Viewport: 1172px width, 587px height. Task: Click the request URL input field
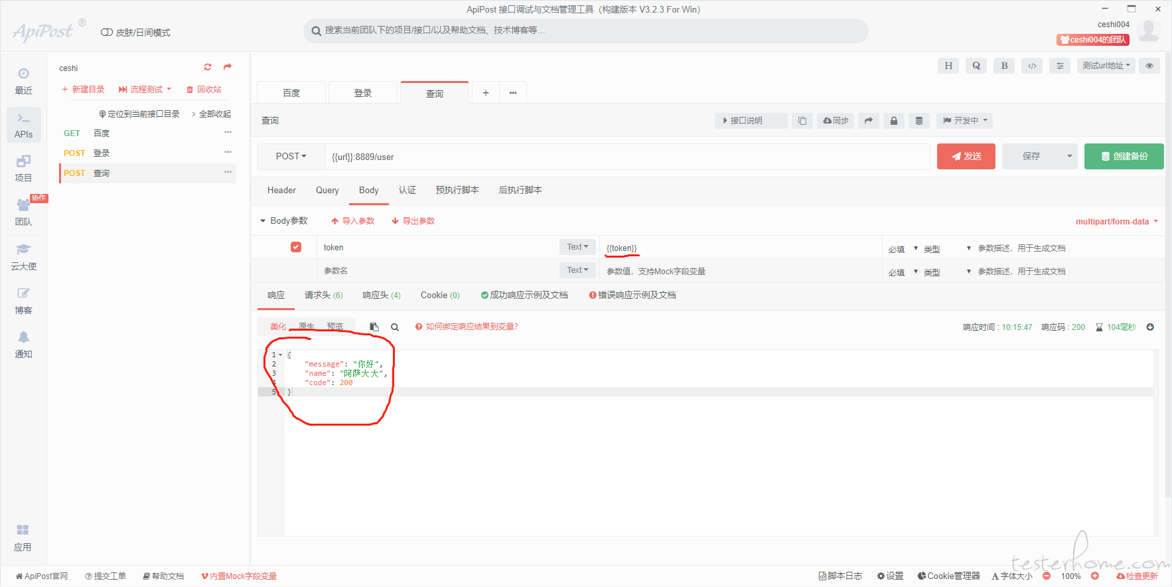click(x=627, y=157)
